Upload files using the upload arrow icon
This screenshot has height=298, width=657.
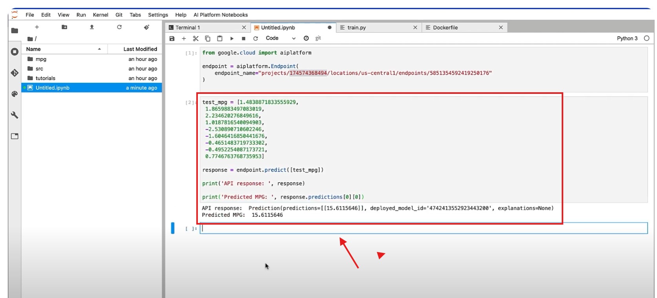(x=92, y=27)
